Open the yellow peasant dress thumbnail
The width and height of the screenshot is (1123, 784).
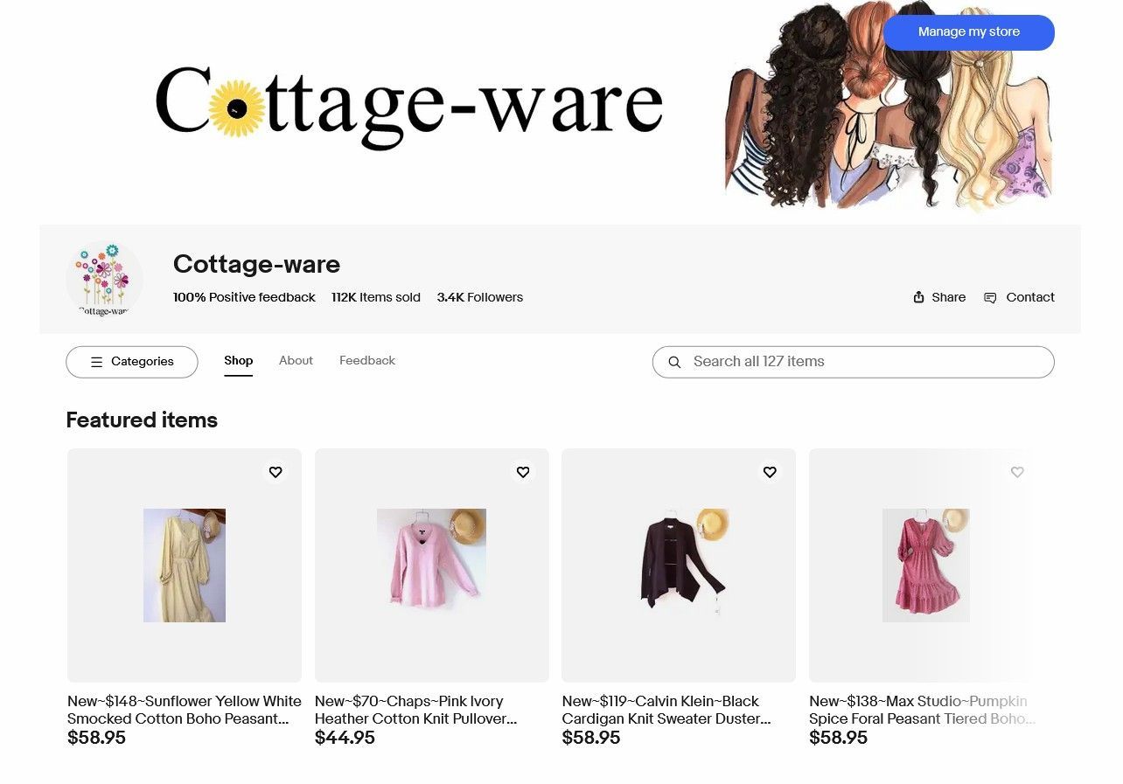tap(185, 565)
